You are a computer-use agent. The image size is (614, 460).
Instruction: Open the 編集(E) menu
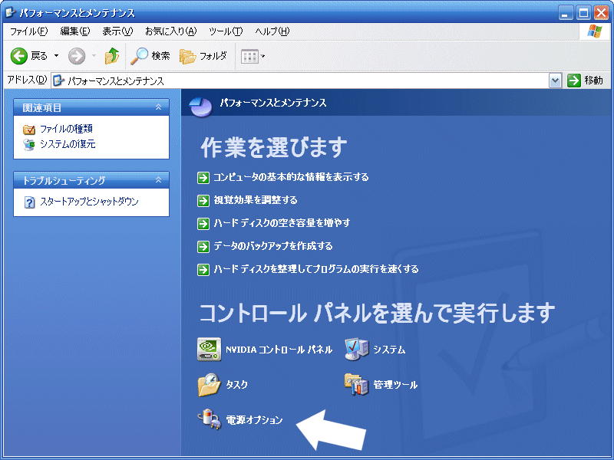point(74,31)
